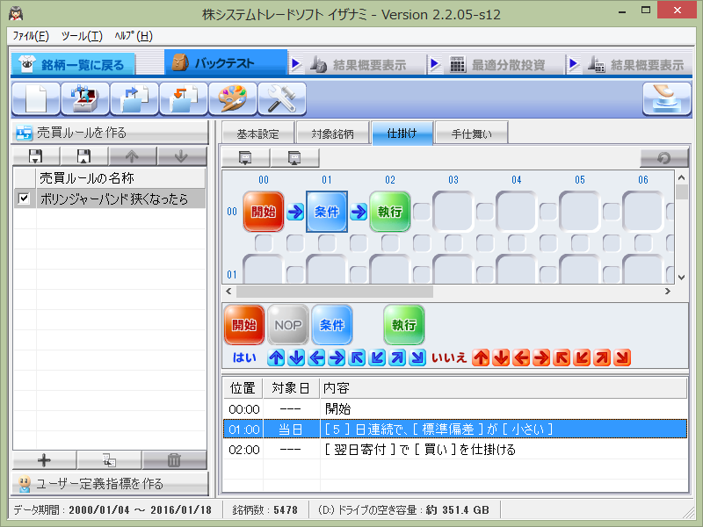
Task: Click the blue はい down-right diagonal arrow
Action: pyautogui.click(x=417, y=357)
